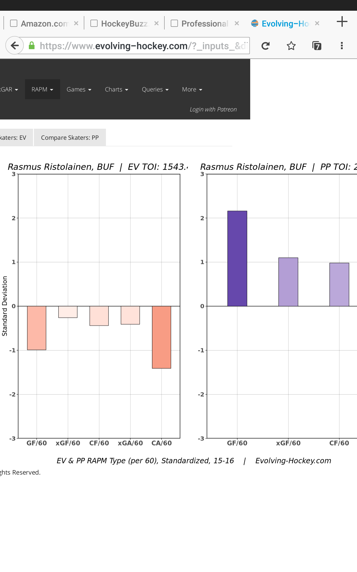Click the Evolving-Hockey.com caption text
The width and height of the screenshot is (357, 572).
pyautogui.click(x=293, y=461)
